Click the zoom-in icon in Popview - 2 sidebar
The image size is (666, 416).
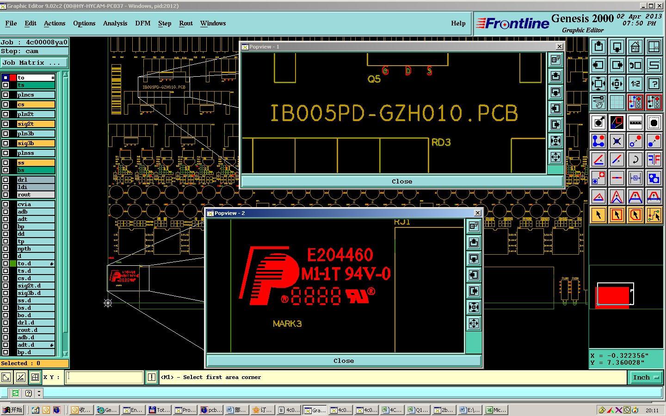pos(474,307)
